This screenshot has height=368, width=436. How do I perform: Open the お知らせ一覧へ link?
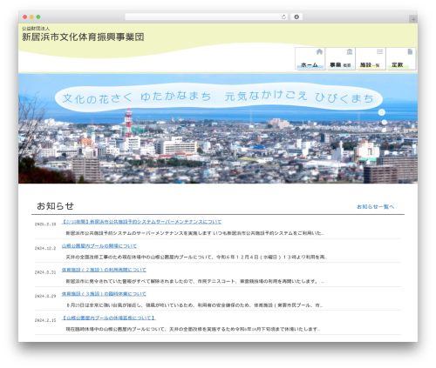click(x=375, y=207)
